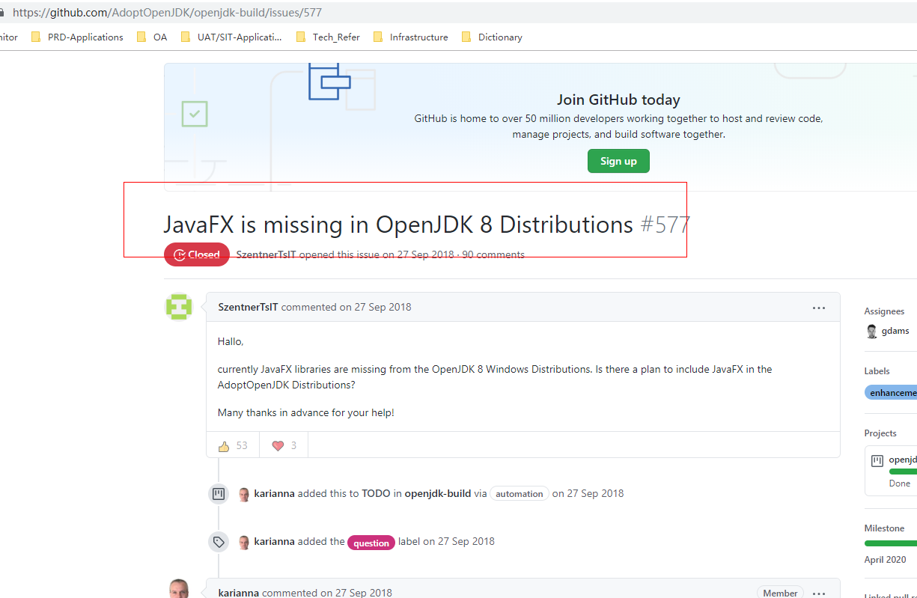Open the April 2020 milestone link
The height and width of the screenshot is (598, 917).
pyautogui.click(x=885, y=559)
